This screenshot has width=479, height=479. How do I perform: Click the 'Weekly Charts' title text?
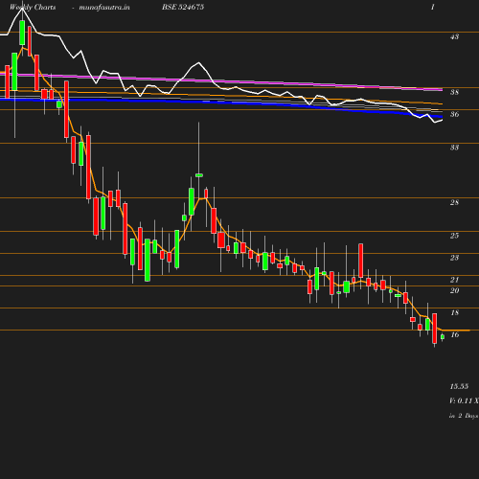click(33, 7)
